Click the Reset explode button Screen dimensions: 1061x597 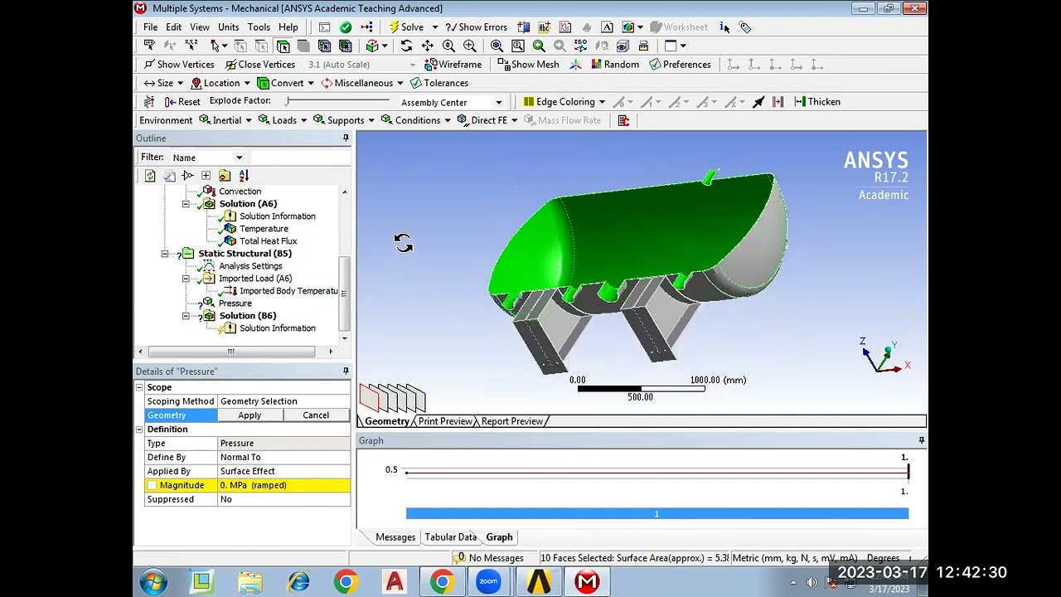[182, 102]
